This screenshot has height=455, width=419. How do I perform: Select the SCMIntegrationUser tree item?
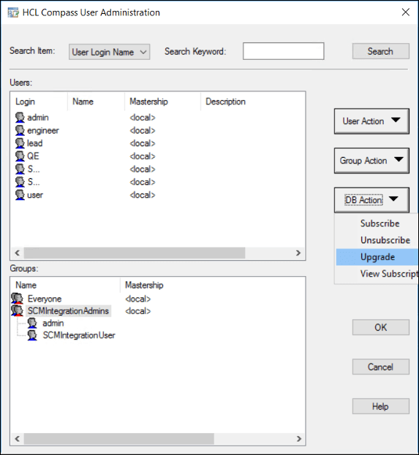[79, 335]
